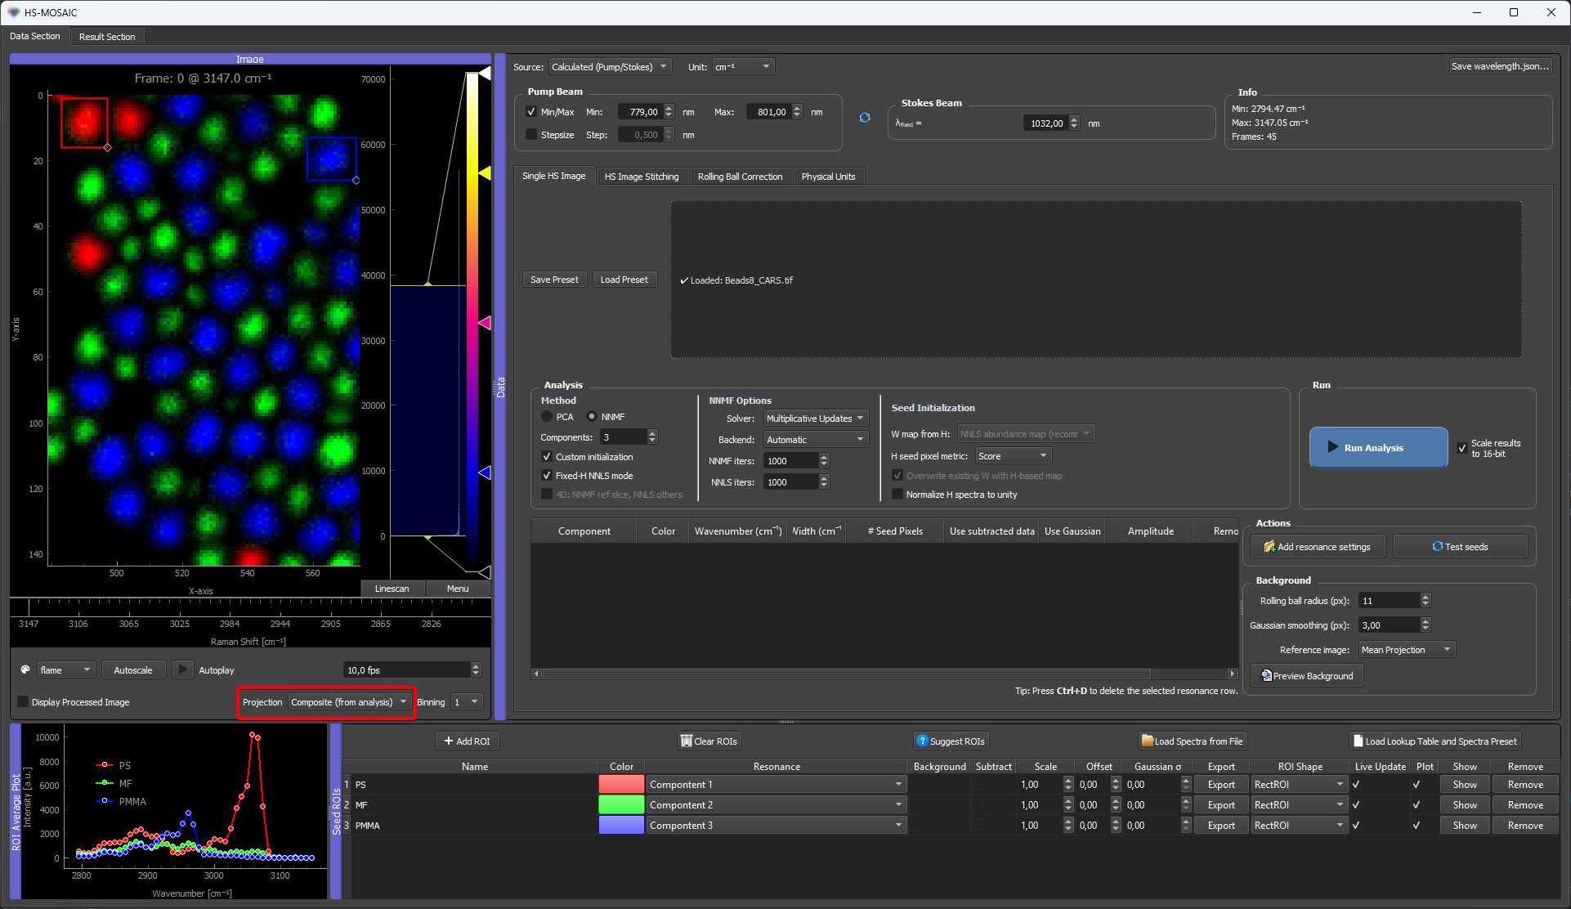
Task: Switch to Result Section tab
Action: pyautogui.click(x=107, y=37)
